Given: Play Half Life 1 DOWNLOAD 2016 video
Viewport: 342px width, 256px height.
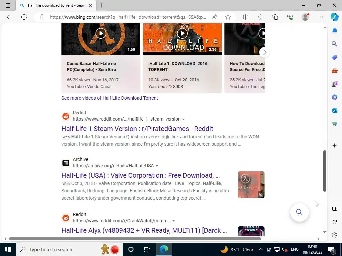Looking at the screenshot, I should (x=182, y=34).
